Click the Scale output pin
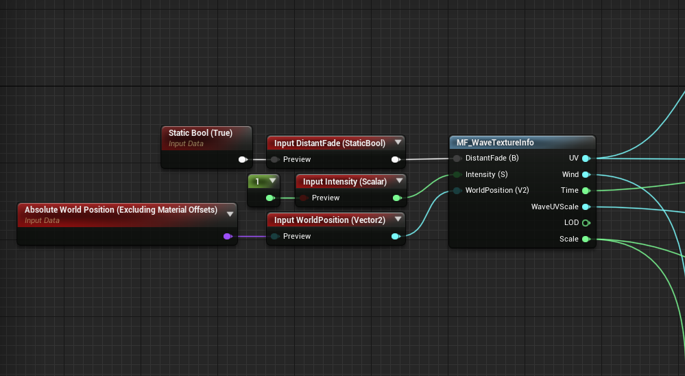The image size is (685, 376). (x=586, y=239)
